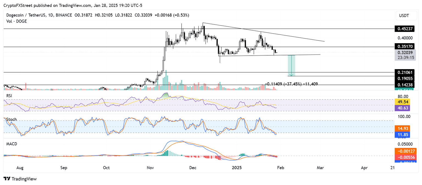The height and width of the screenshot is (185, 422).
Task: Click the orange Stoch value badge 14.93
Action: (402, 129)
